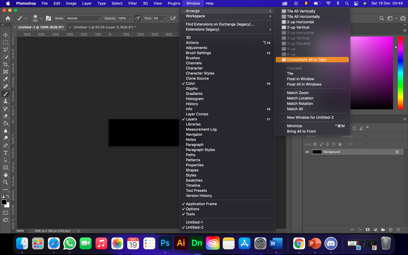The height and width of the screenshot is (255, 408).
Task: Click Add layer mask icon in Layers panel
Action: pos(368,229)
